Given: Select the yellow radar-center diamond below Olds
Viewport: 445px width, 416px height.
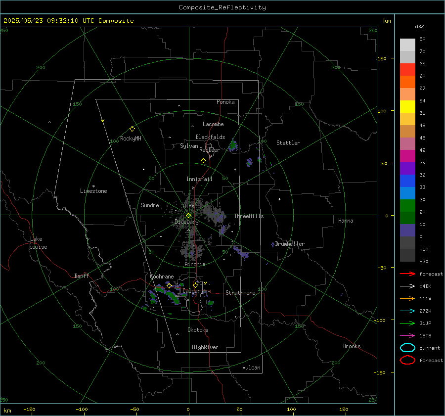Looking at the screenshot, I should [x=188, y=216].
